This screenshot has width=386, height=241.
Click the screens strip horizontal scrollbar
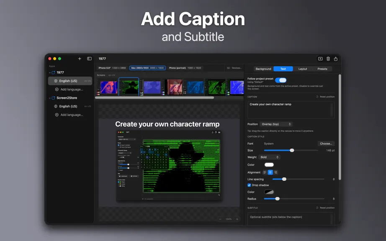pyautogui.click(x=154, y=97)
